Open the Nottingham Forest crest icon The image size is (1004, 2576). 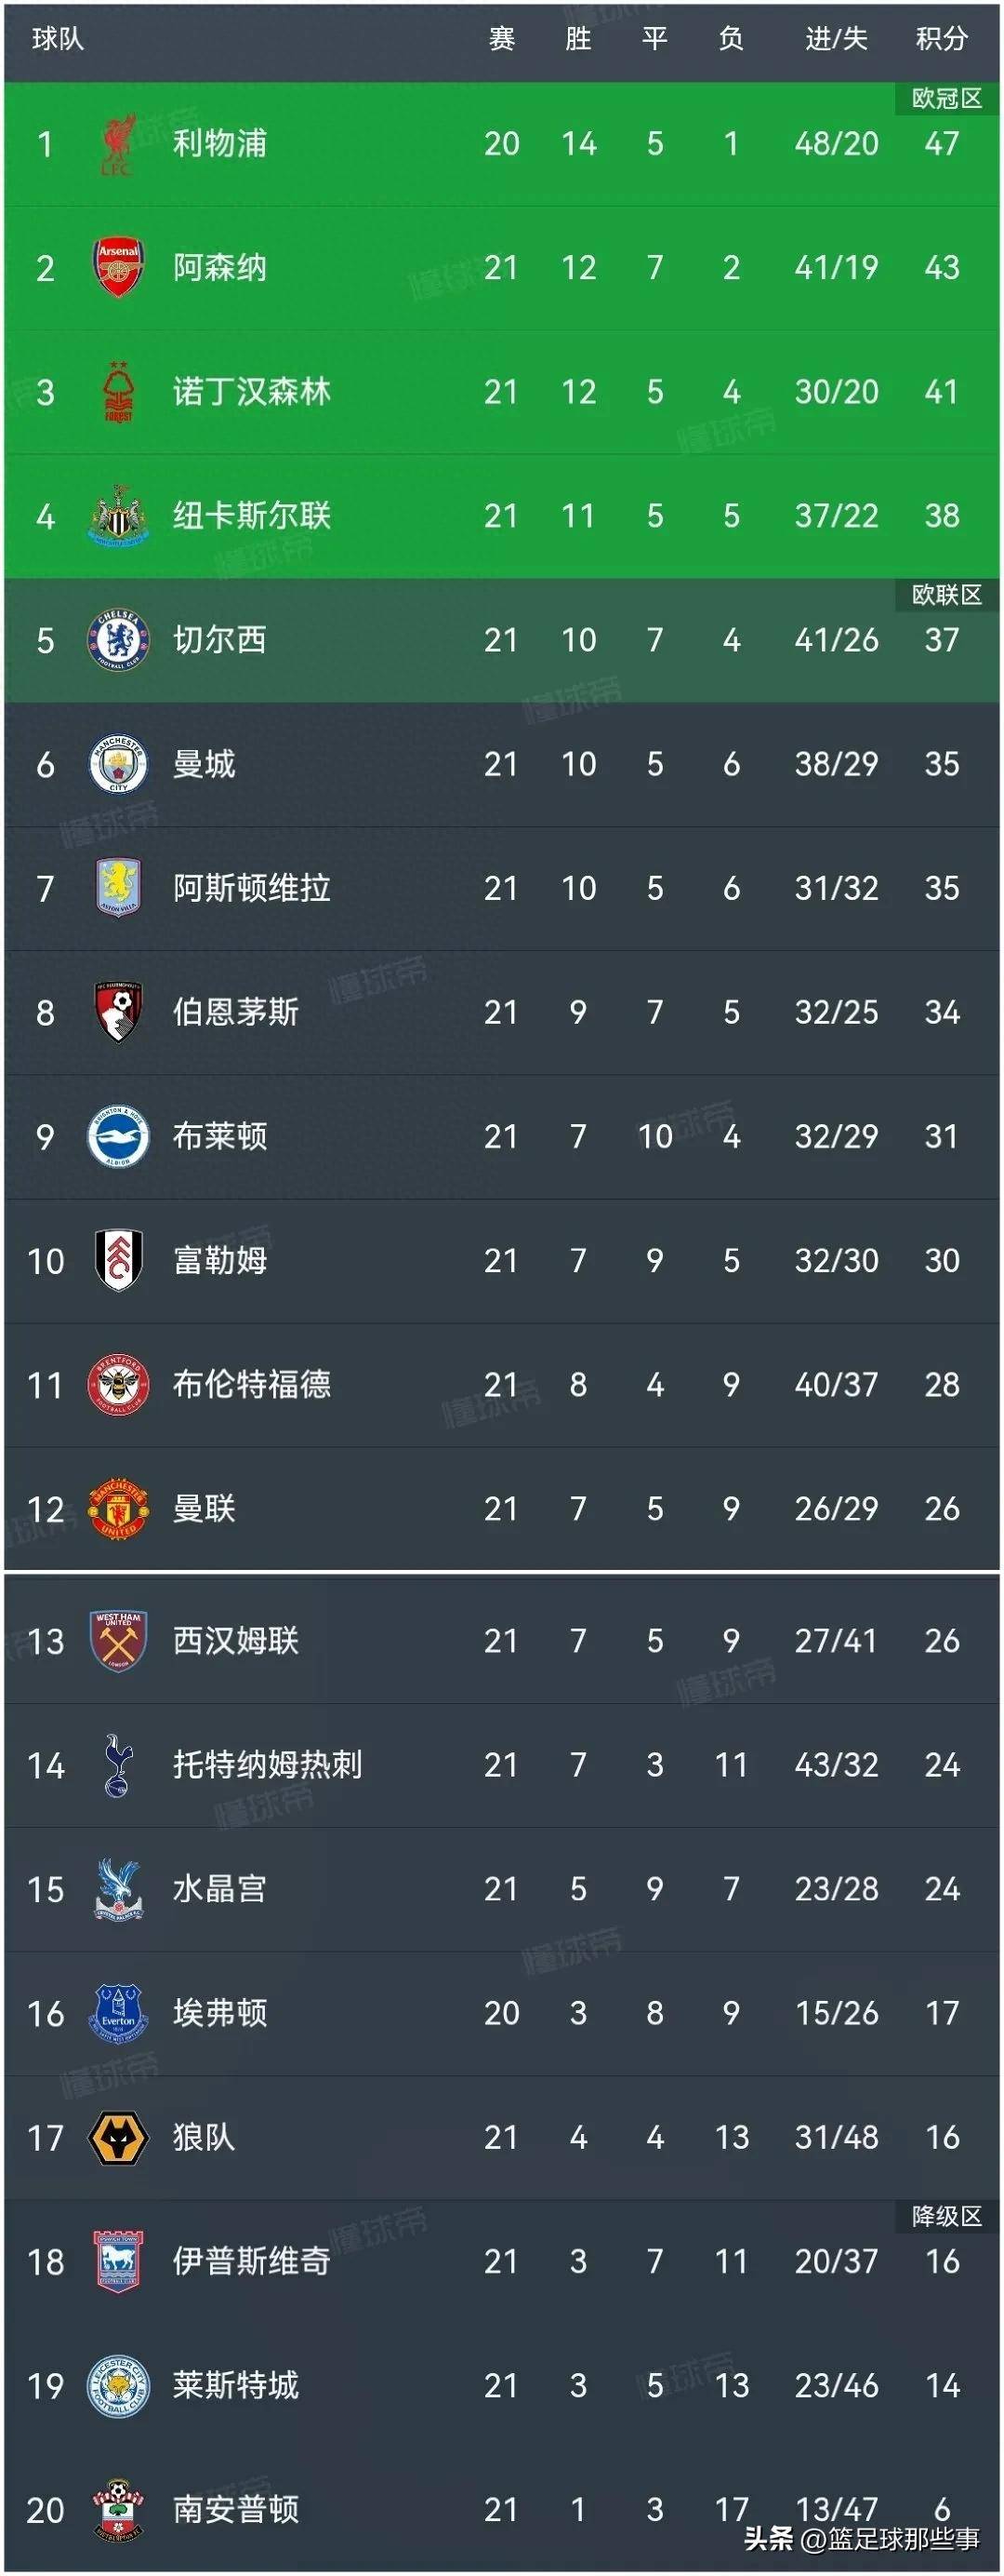pyautogui.click(x=118, y=392)
